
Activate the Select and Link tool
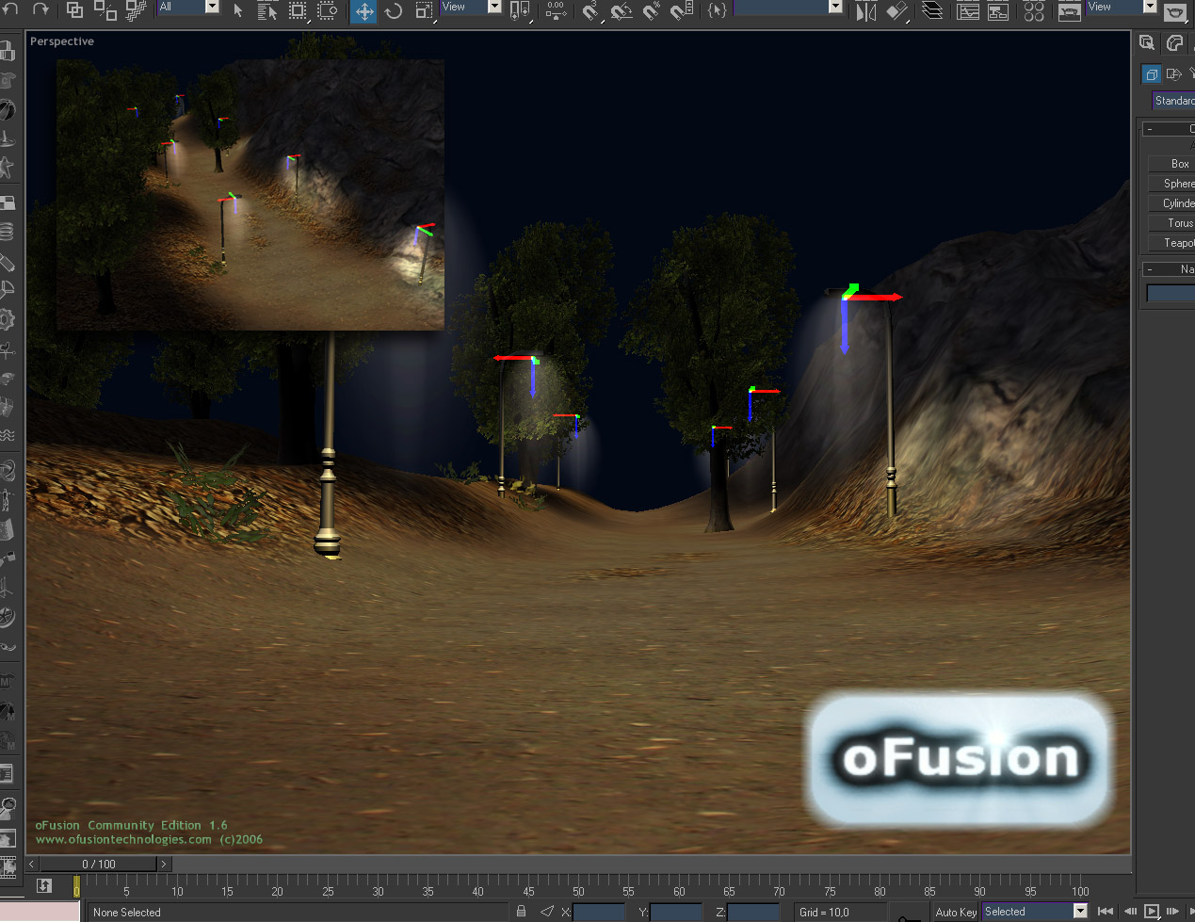click(x=75, y=10)
